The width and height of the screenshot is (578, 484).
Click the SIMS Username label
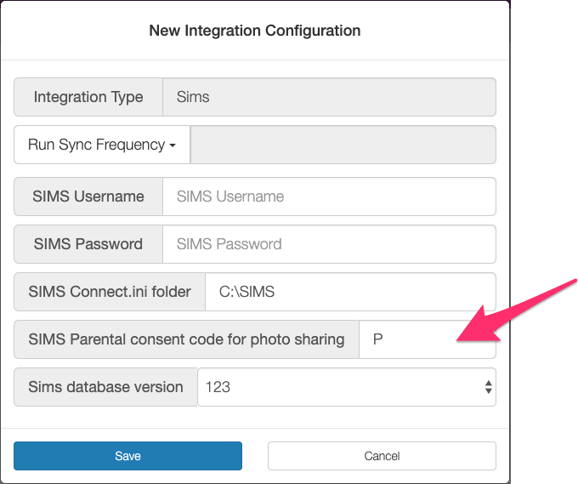point(88,196)
